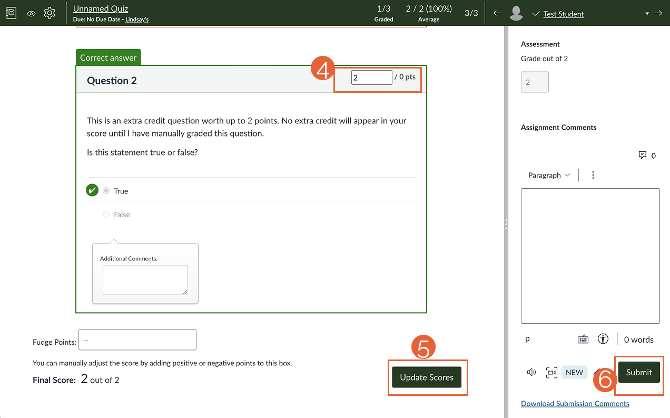Run the accessibility checker icon
670x418 pixels.
(x=603, y=339)
